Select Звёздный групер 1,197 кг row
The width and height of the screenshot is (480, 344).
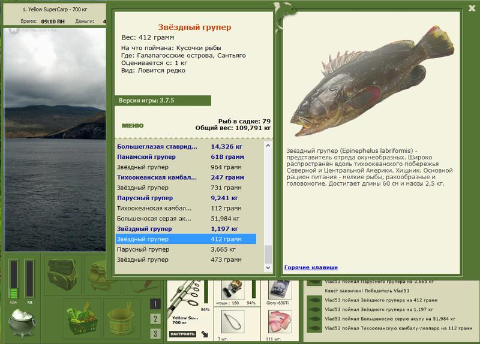[186, 229]
